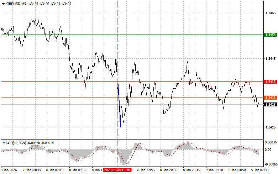Click the 1.3465 price scale value

click(x=270, y=13)
